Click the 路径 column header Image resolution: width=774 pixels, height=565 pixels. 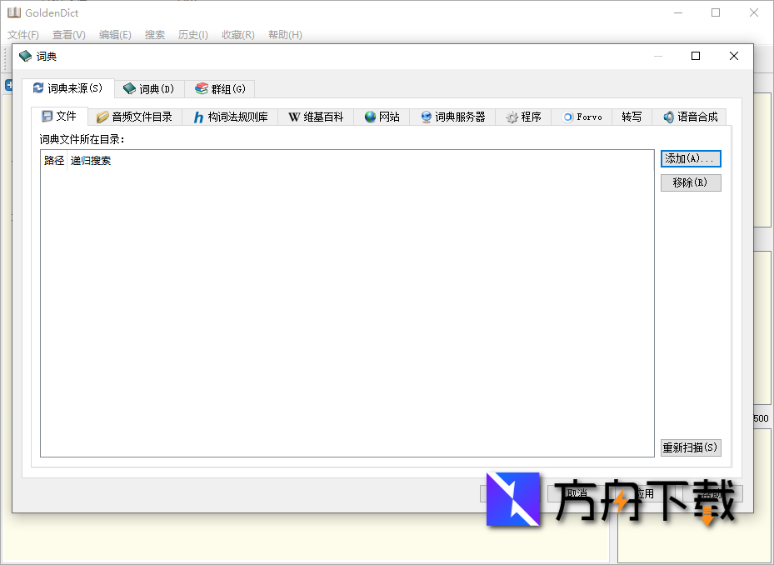[x=53, y=160]
